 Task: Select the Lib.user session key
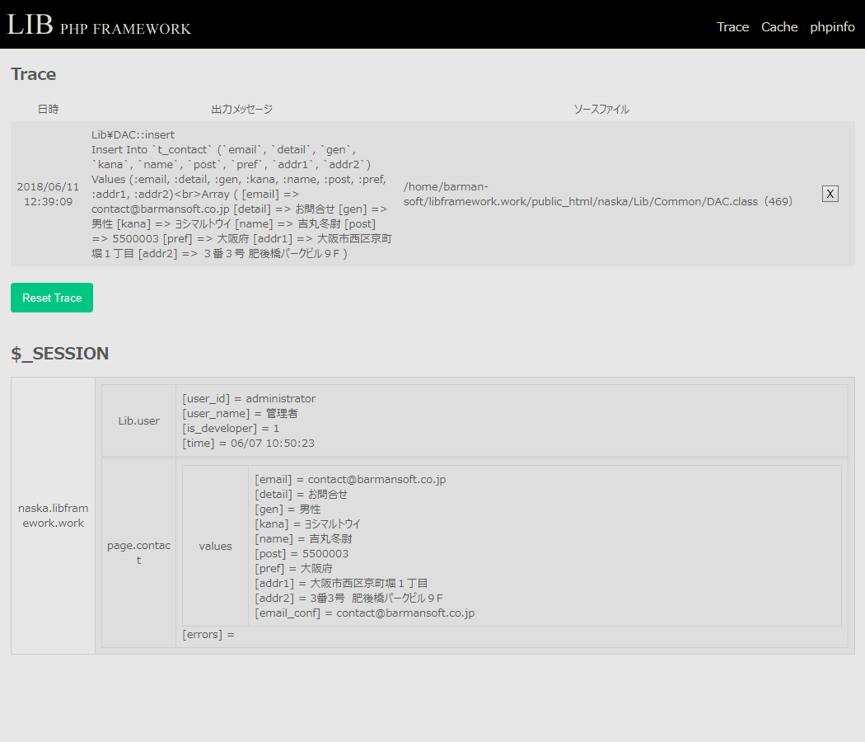coord(138,420)
